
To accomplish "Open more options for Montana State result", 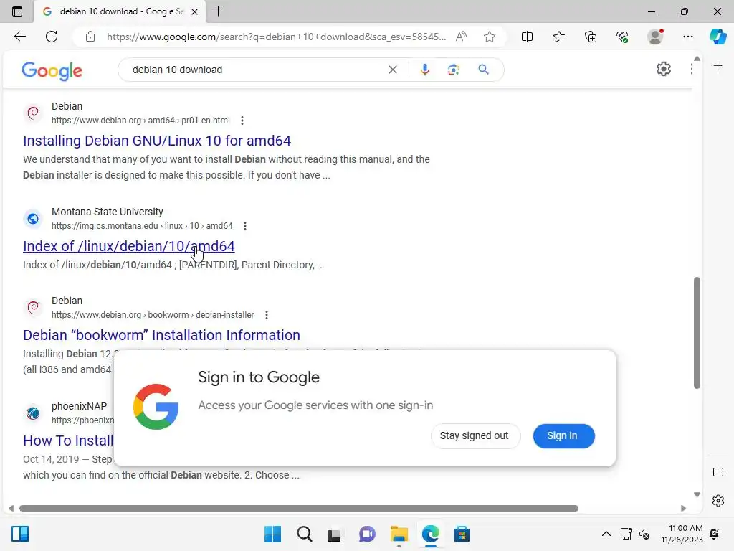I will (x=245, y=226).
